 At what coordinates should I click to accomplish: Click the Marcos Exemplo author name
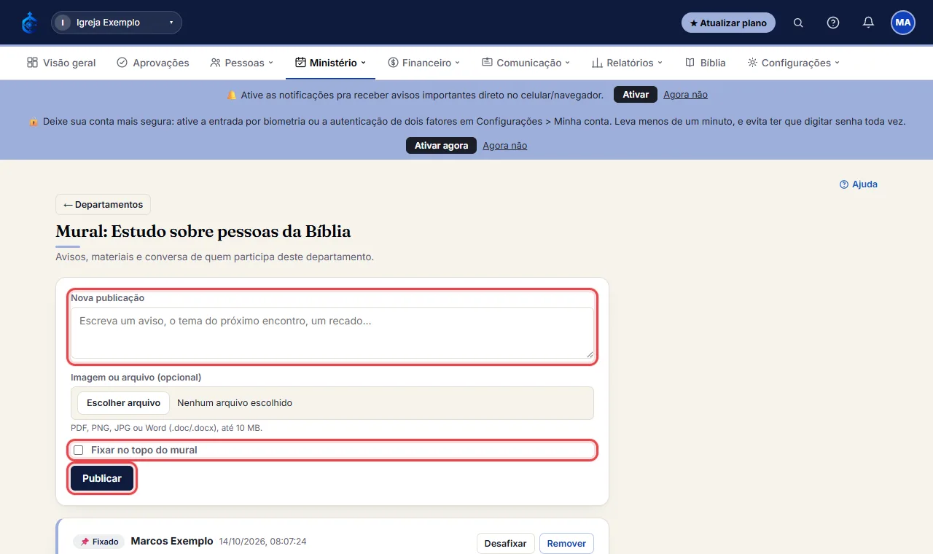pyautogui.click(x=172, y=541)
